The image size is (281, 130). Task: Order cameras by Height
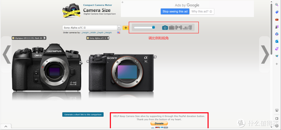pos(85,33)
